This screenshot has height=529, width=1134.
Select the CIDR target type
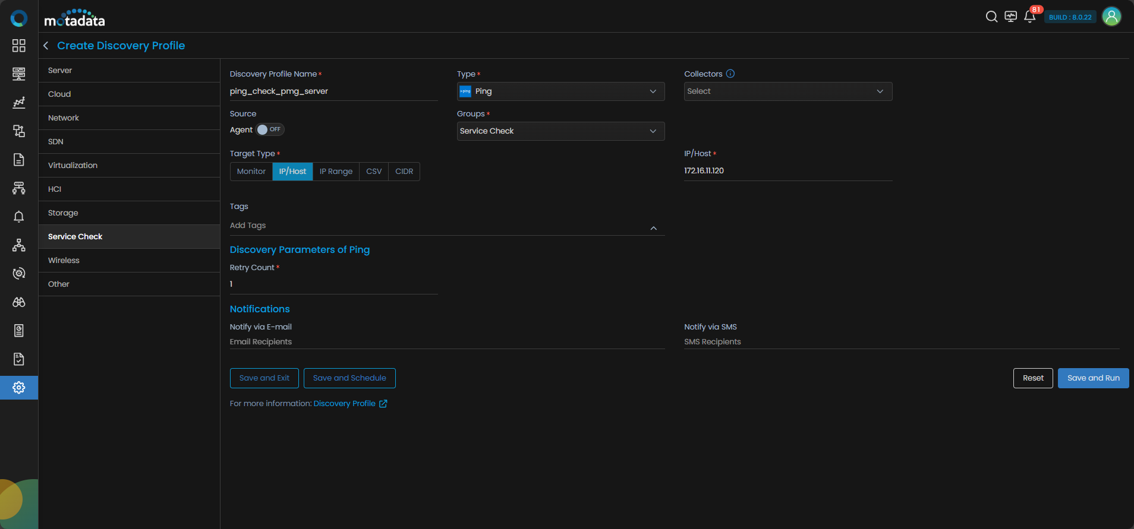click(404, 172)
